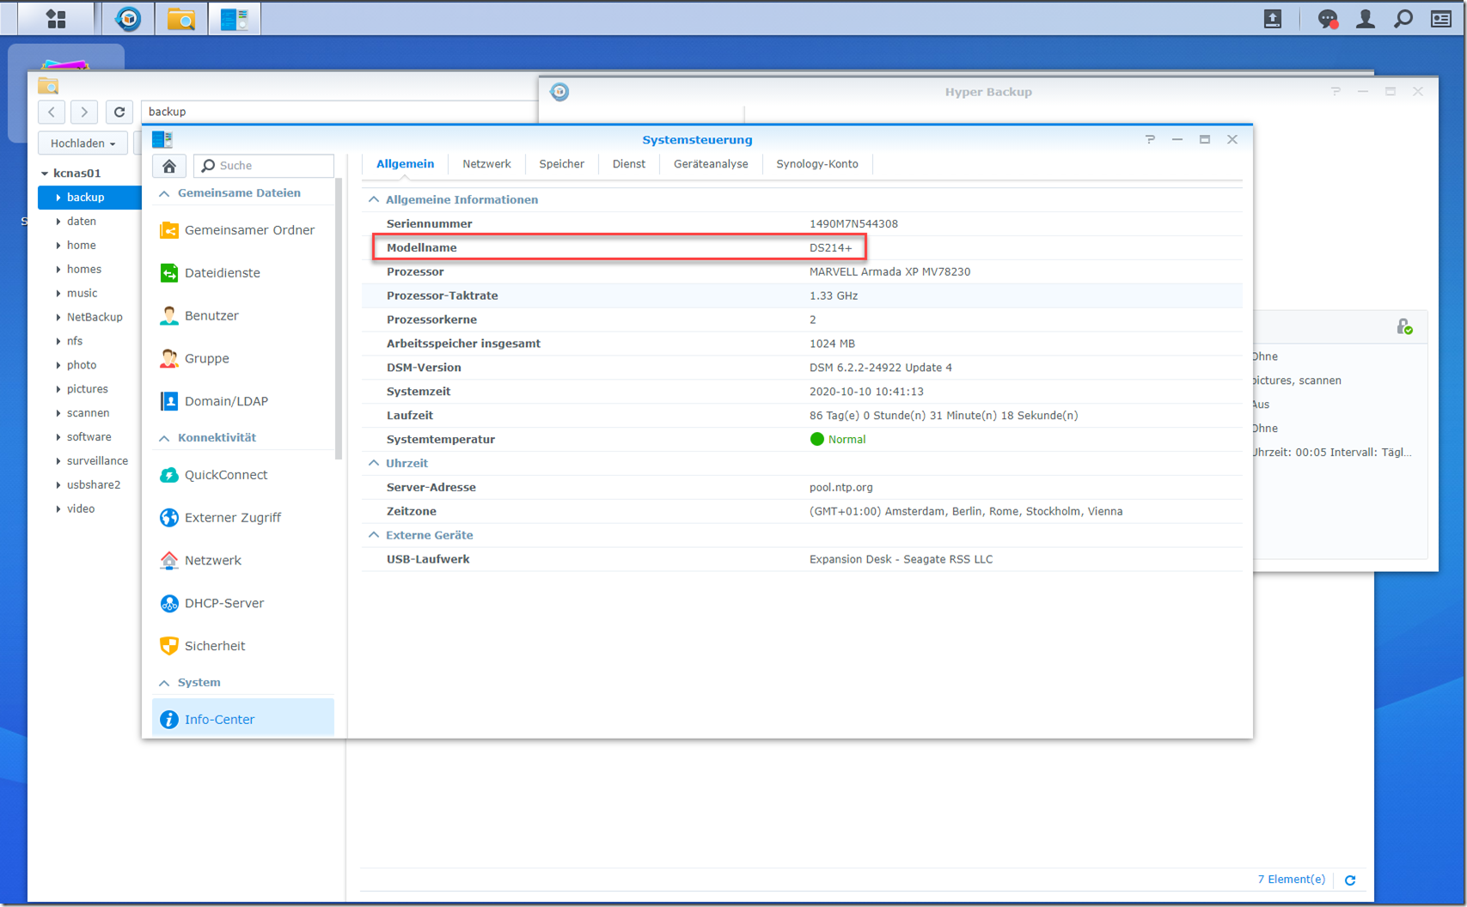Open the upload queue icon
This screenshot has width=1467, height=907.
coord(1273,18)
